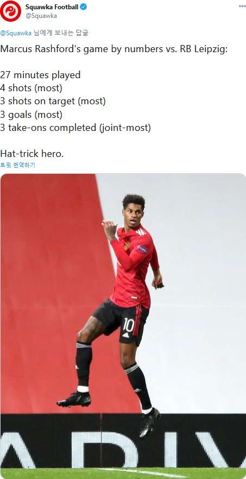Screen dimensions: 246x479
Task: Open the tweet's more options ellipsis
Action: (x=242, y=7)
